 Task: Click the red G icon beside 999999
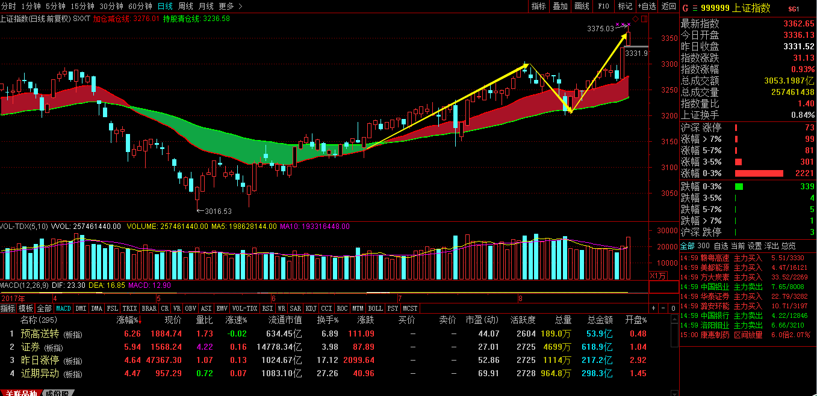685,8
